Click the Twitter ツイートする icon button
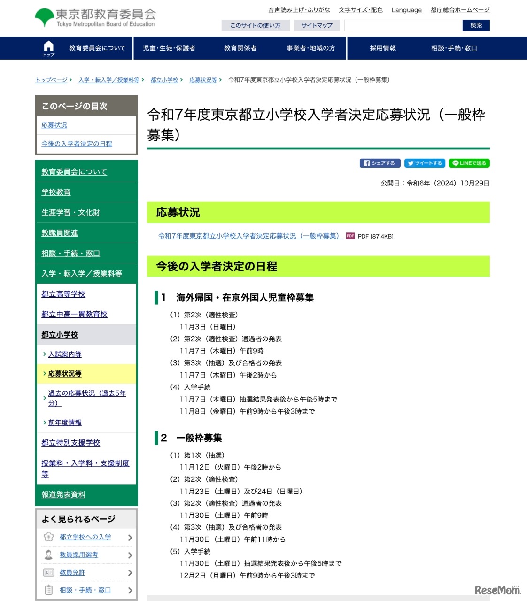527x601 pixels. tap(424, 163)
